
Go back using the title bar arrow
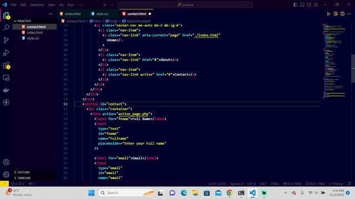105,5
